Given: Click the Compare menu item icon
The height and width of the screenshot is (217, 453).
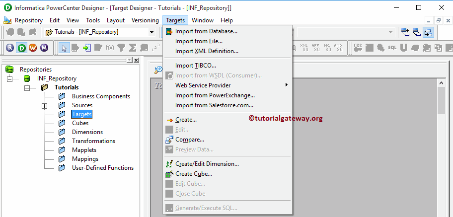Looking at the screenshot, I should pyautogui.click(x=169, y=140).
